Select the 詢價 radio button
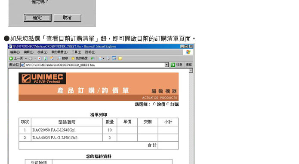Image resolution: width=299 pixels, height=164 pixels. [154, 104]
